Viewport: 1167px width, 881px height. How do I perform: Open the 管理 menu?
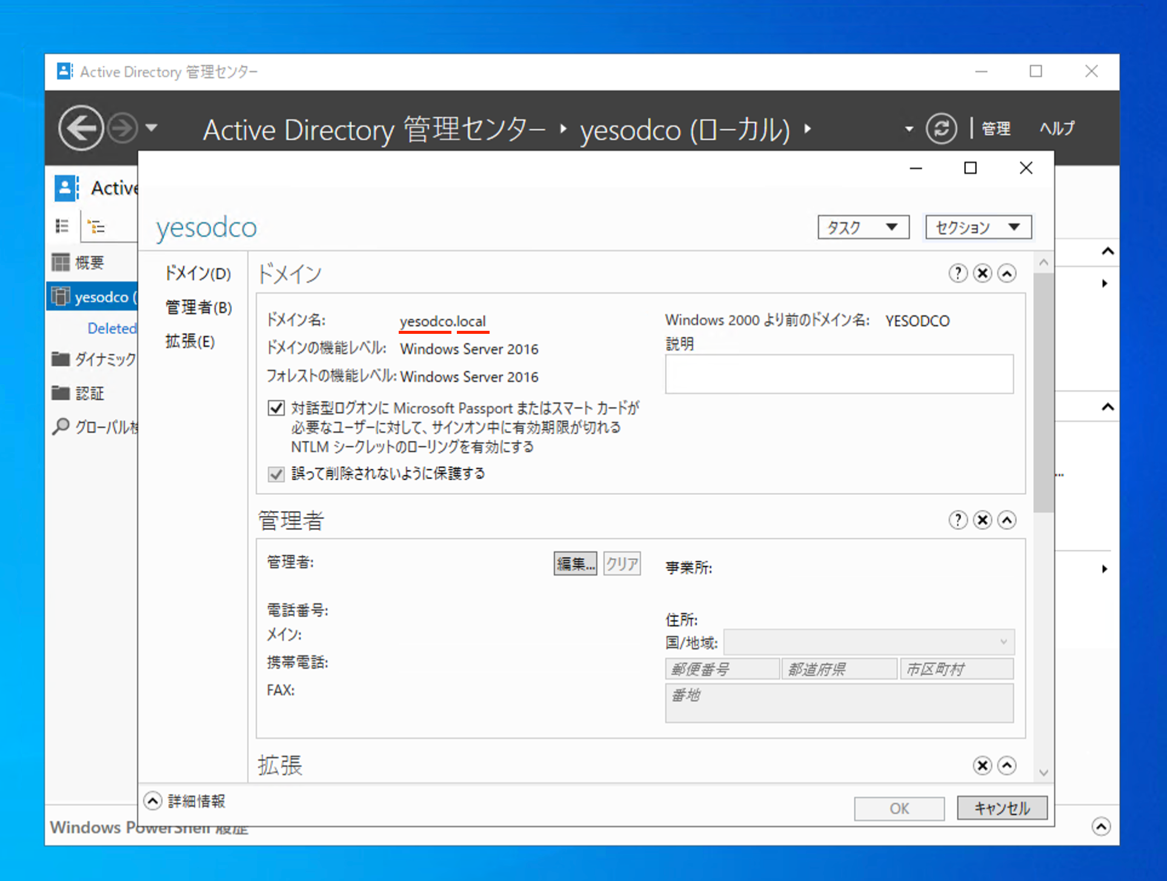(x=996, y=128)
